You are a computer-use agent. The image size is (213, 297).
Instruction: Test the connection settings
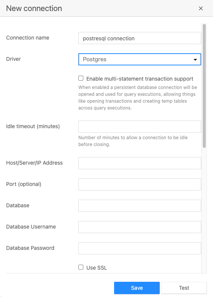184,288
